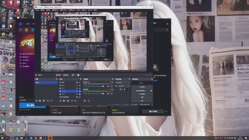Add a transition with the plus icon
The width and height of the screenshot is (249, 140).
click(120, 89)
